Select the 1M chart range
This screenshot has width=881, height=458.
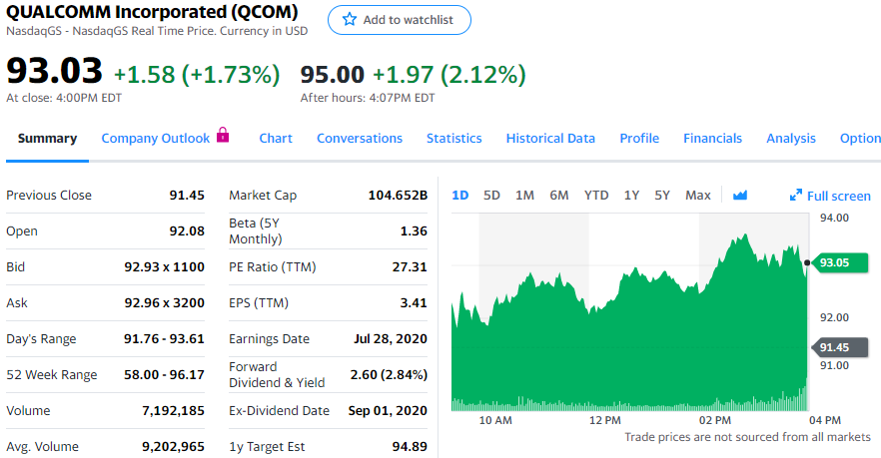[x=524, y=196]
